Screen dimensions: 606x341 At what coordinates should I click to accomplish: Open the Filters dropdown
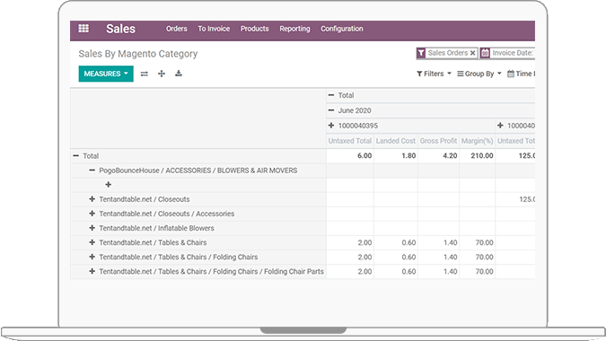point(434,74)
